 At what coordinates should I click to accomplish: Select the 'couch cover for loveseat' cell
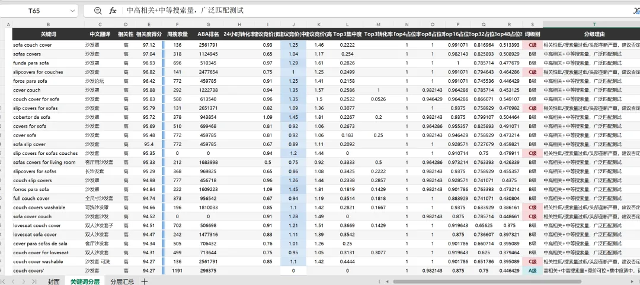[48, 252]
